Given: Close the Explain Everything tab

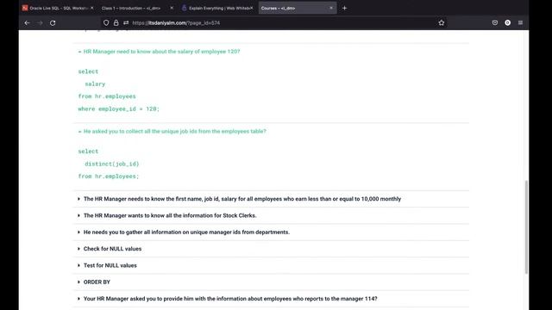Looking at the screenshot, I should pyautogui.click(x=251, y=8).
